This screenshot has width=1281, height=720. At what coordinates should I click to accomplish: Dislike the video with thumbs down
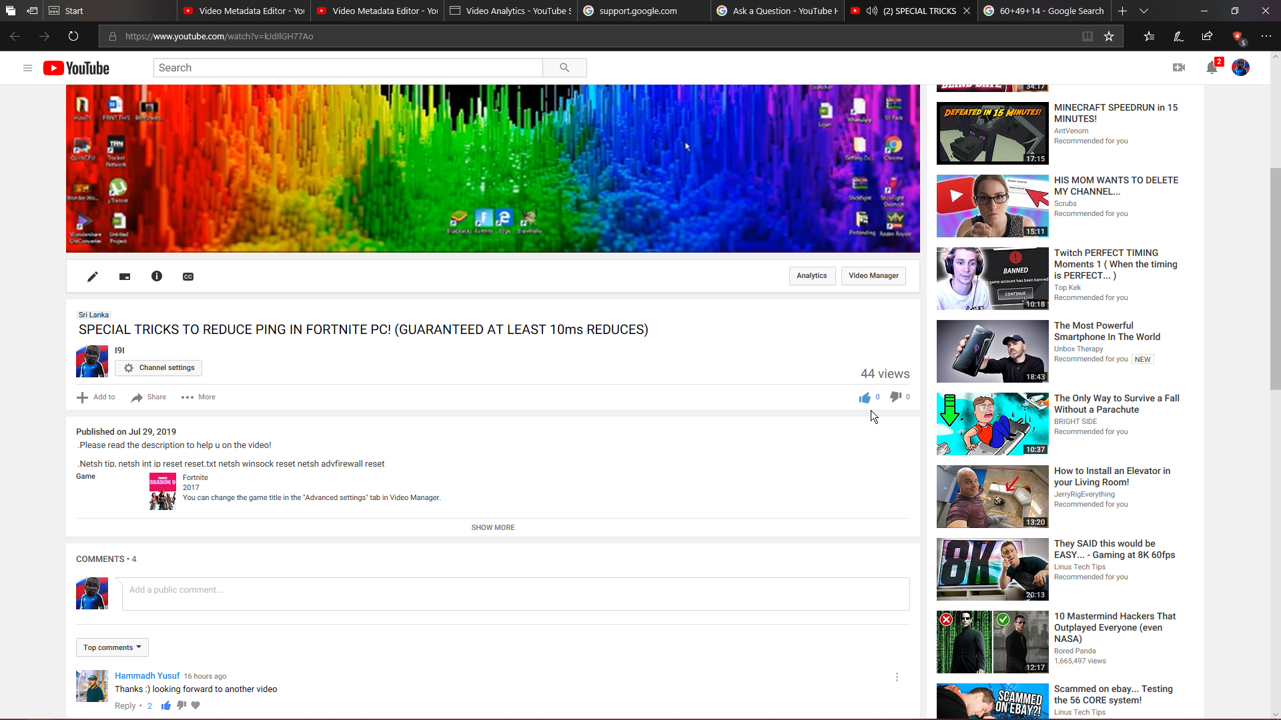[895, 397]
